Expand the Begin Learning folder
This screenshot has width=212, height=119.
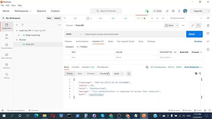19,35
